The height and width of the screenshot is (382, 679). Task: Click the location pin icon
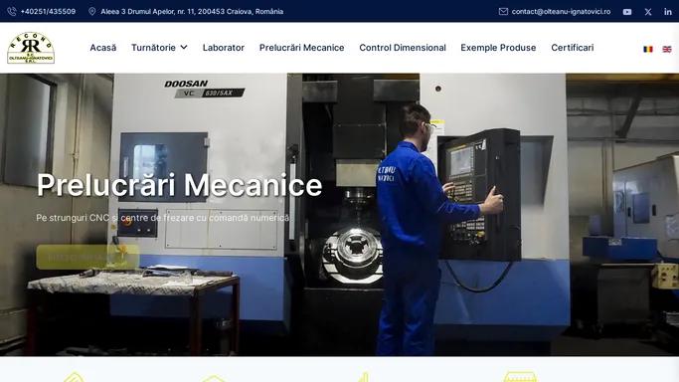(91, 11)
